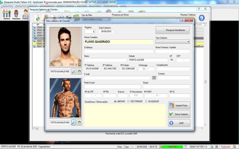Click row icon for record 00006

tap(34, 35)
